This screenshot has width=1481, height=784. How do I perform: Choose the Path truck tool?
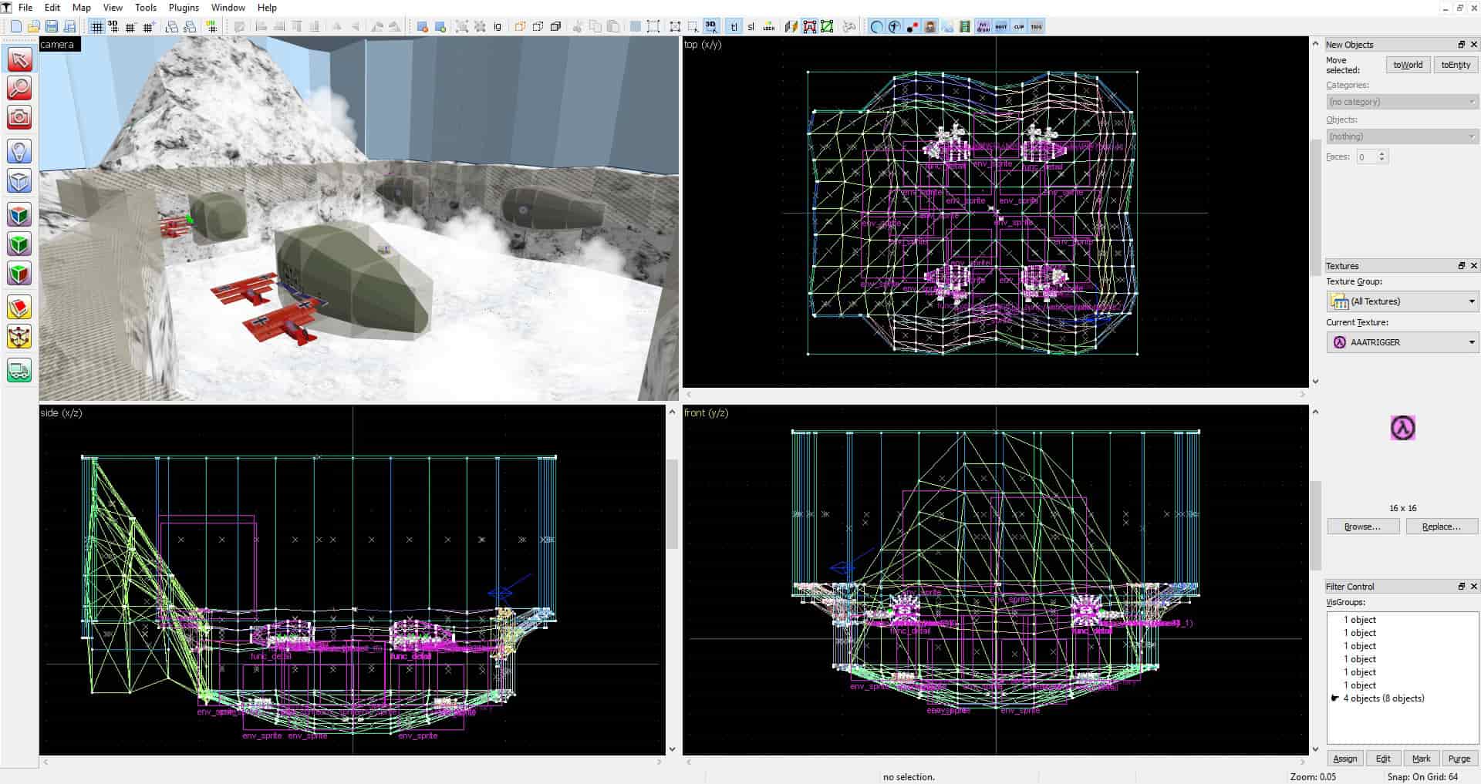[x=19, y=370]
